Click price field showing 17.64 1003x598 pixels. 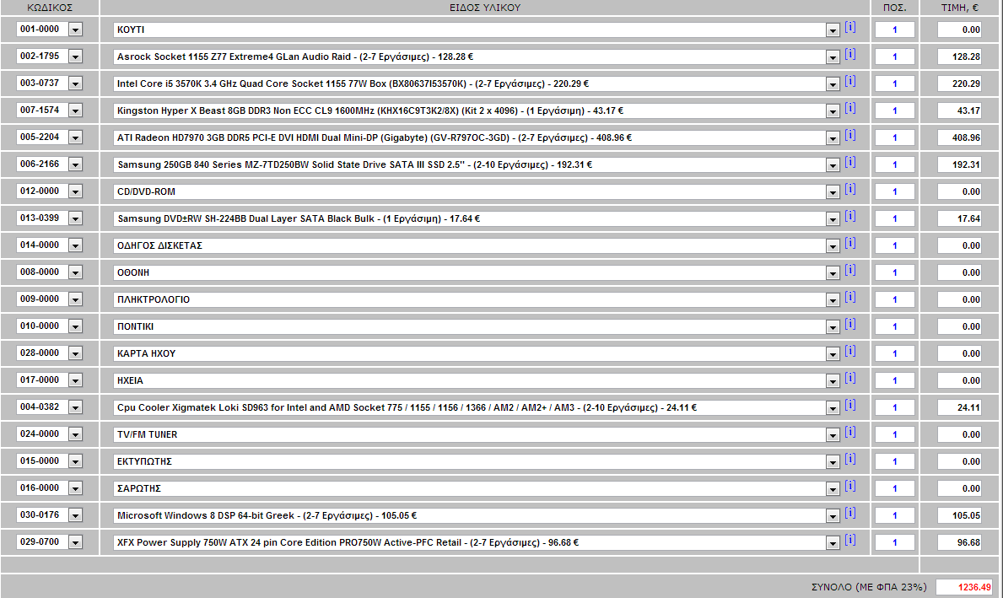[x=959, y=218]
